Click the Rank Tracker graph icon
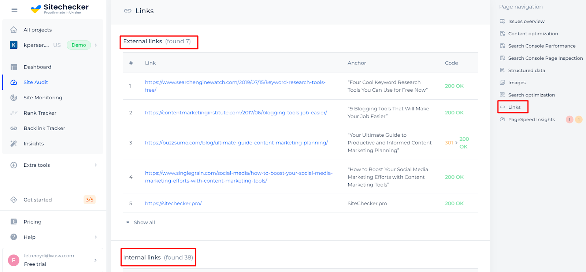This screenshot has height=272, width=586. [x=14, y=113]
